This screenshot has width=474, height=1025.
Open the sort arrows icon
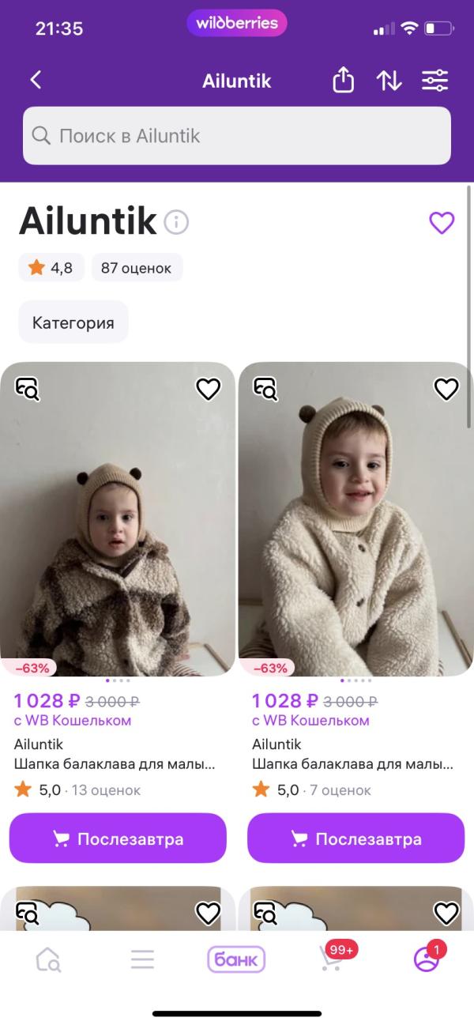(x=389, y=80)
